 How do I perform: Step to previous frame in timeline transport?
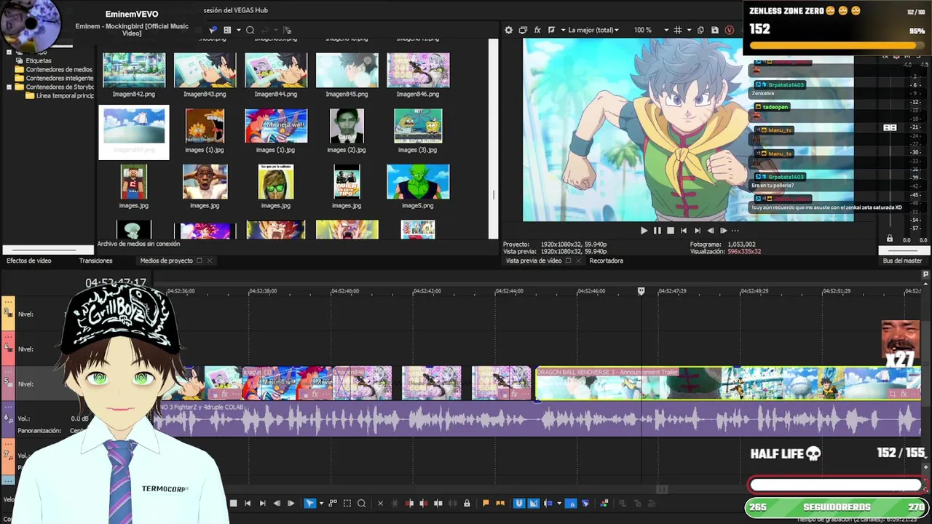click(277, 503)
